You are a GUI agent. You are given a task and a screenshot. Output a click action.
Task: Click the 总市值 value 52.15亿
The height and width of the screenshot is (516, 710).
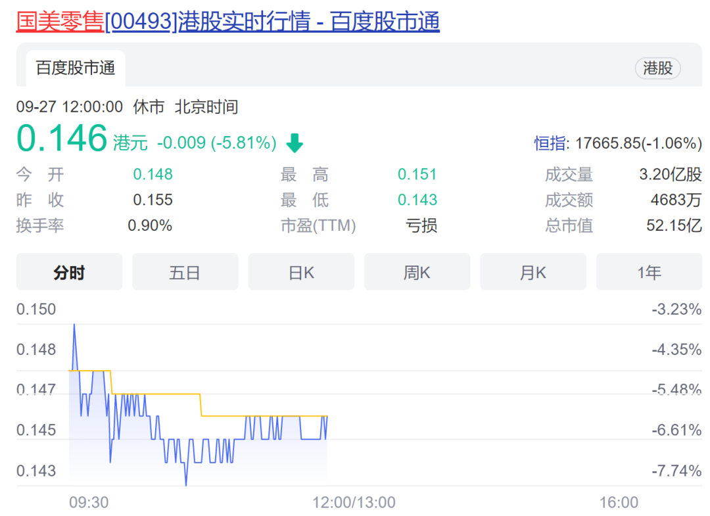(x=674, y=226)
